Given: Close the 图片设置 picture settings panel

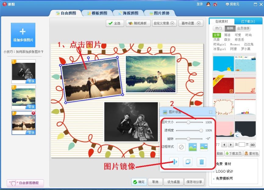Looking at the screenshot, I should click(x=210, y=112).
